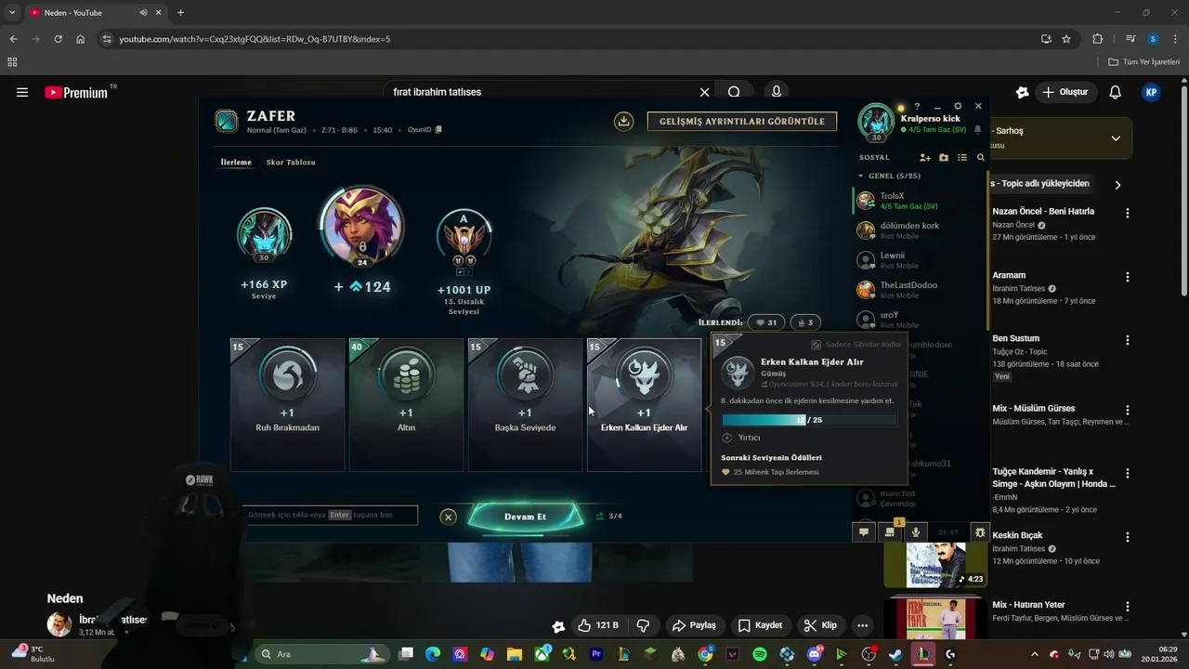Open friend list view options icon
The image size is (1189, 669).
click(x=962, y=158)
